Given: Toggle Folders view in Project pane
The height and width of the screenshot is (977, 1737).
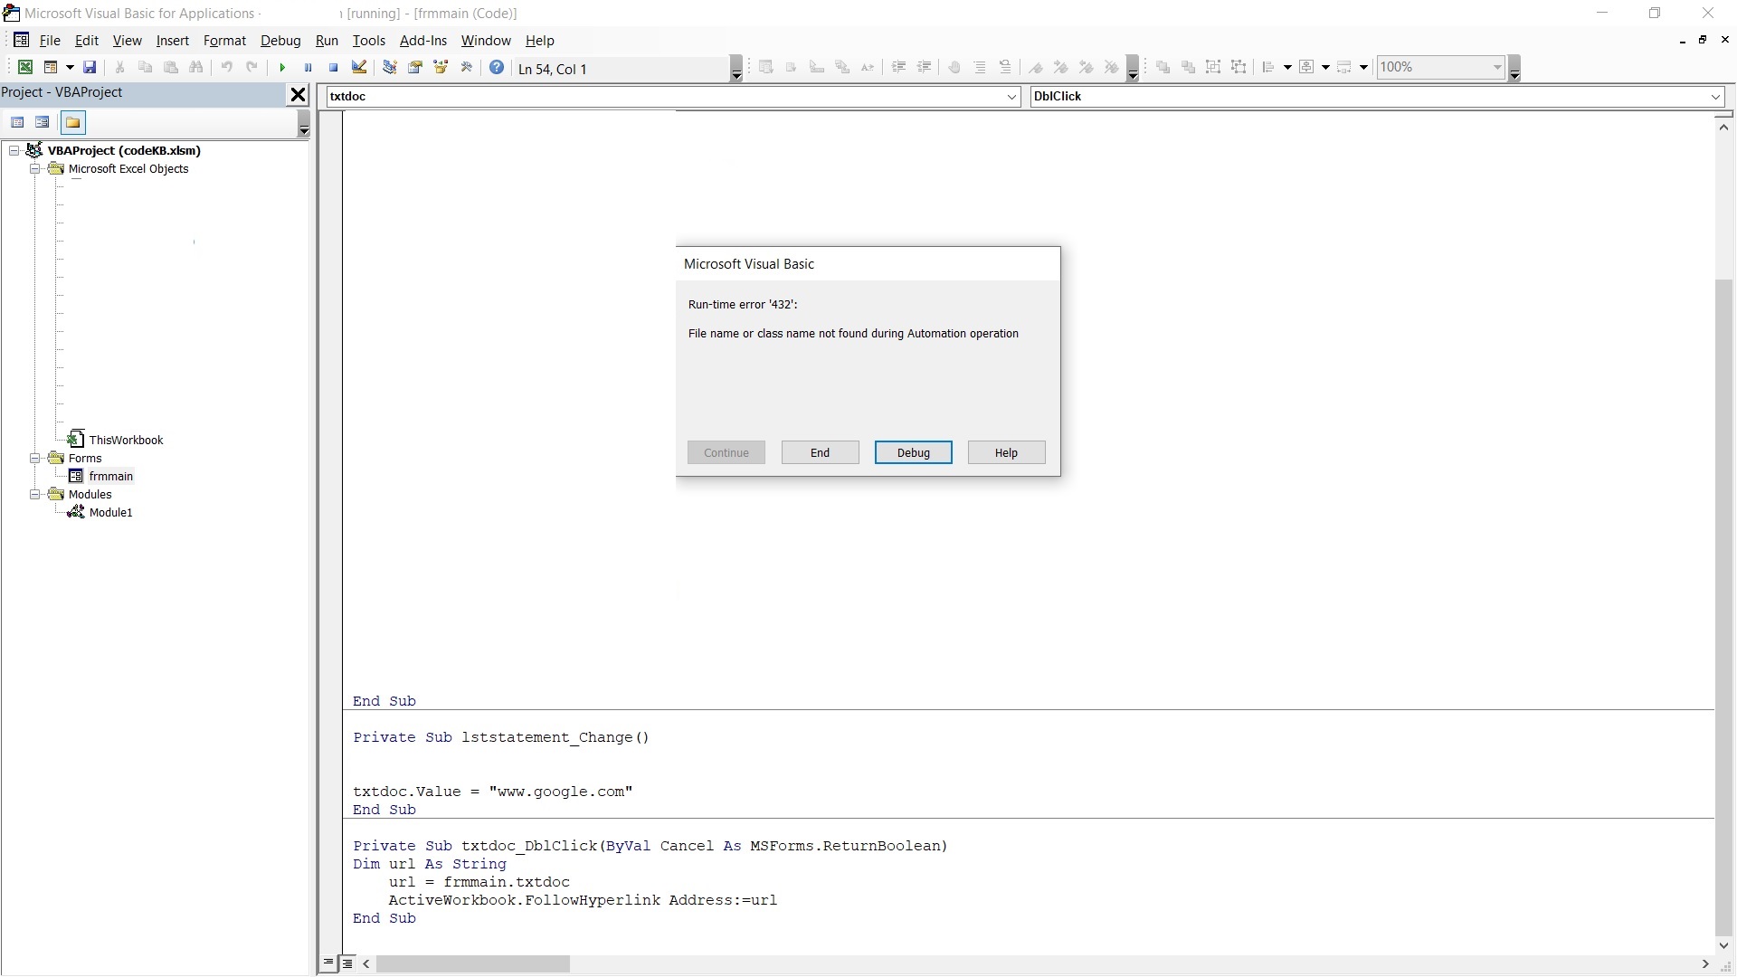Looking at the screenshot, I should click(73, 123).
